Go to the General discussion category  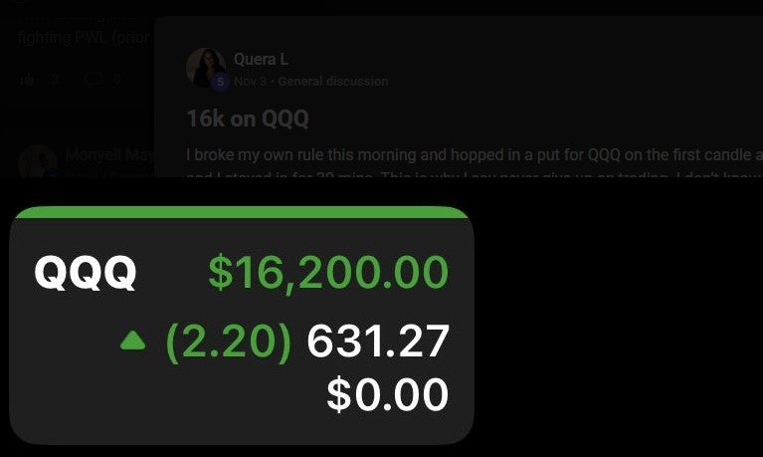pos(332,82)
